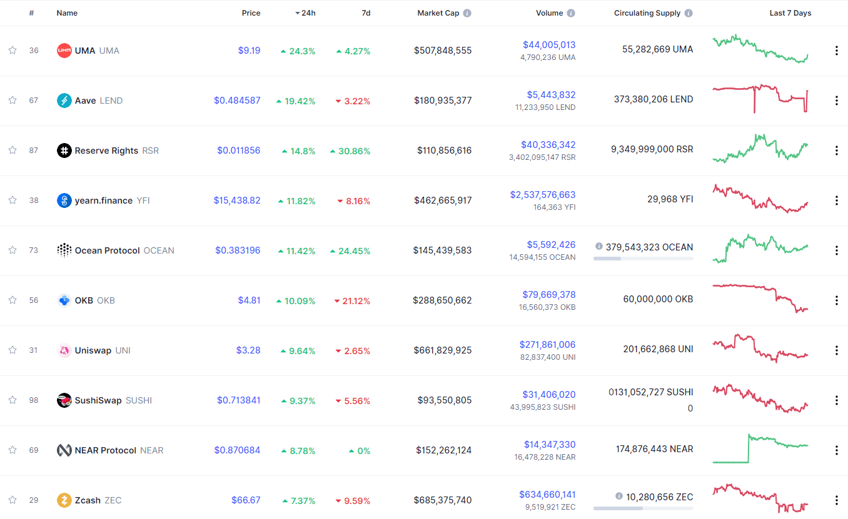
Task: Sort by rank number header
Action: [31, 13]
